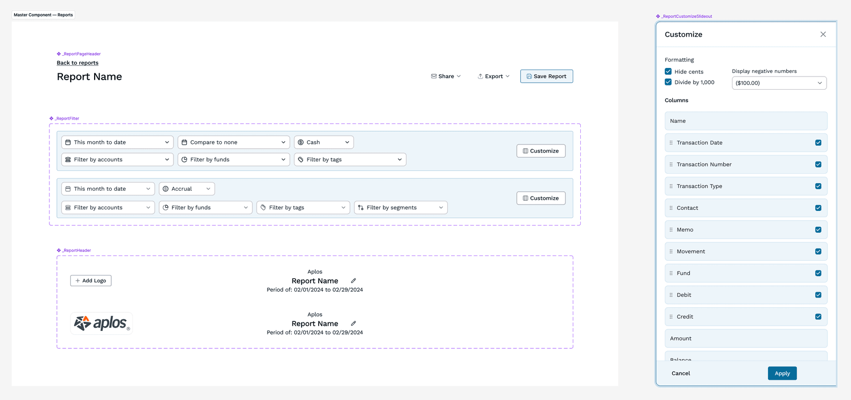851x400 pixels.
Task: Grab the drag handle for Fund
Action: 671,274
